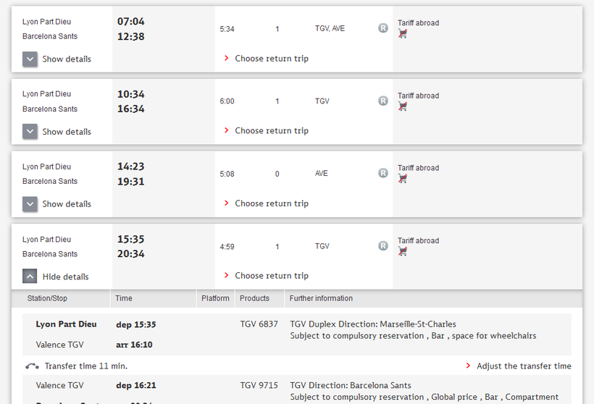Choose return trip for the 07:04 departure
This screenshot has width=594, height=404.
point(271,59)
